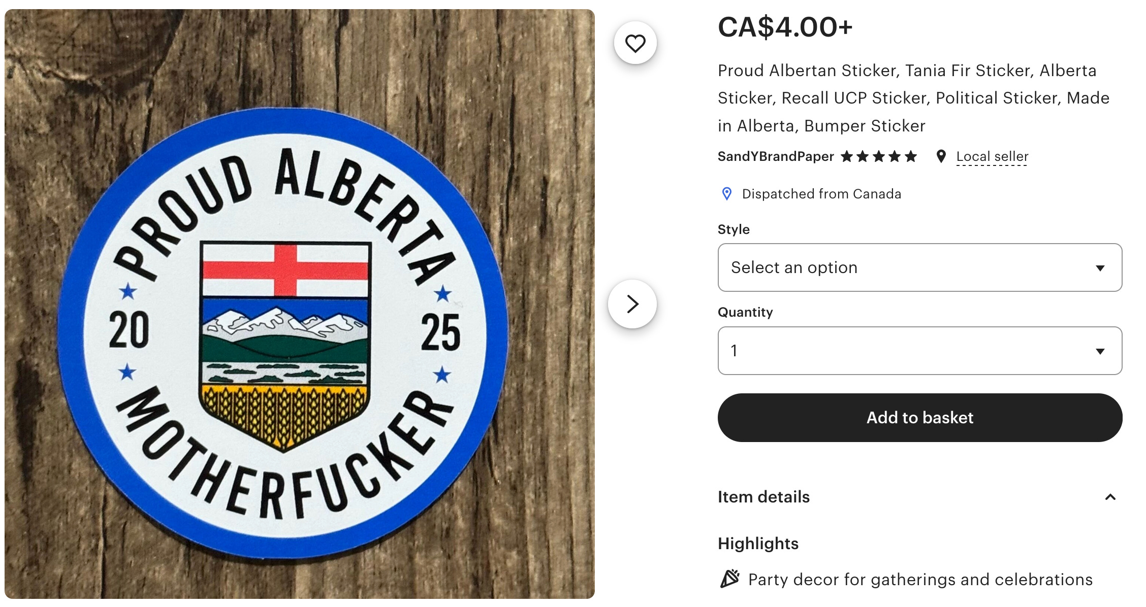Screen dimensions: 1146x607
Task: Open Select an option style menu
Action: [920, 267]
